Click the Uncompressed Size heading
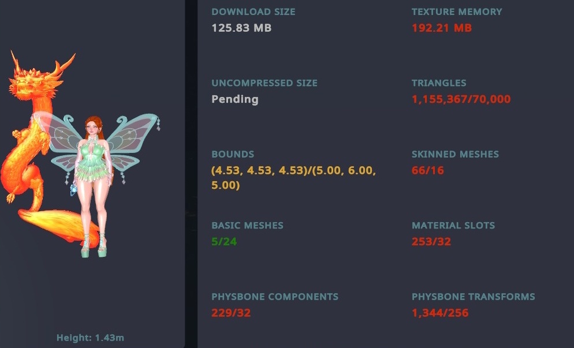 click(x=264, y=83)
